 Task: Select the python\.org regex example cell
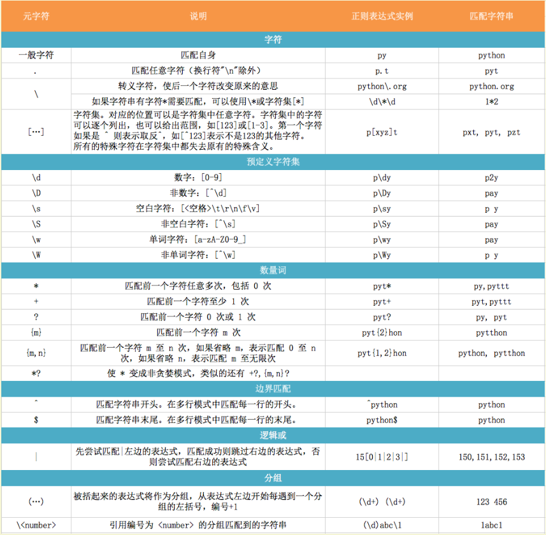[x=382, y=86]
